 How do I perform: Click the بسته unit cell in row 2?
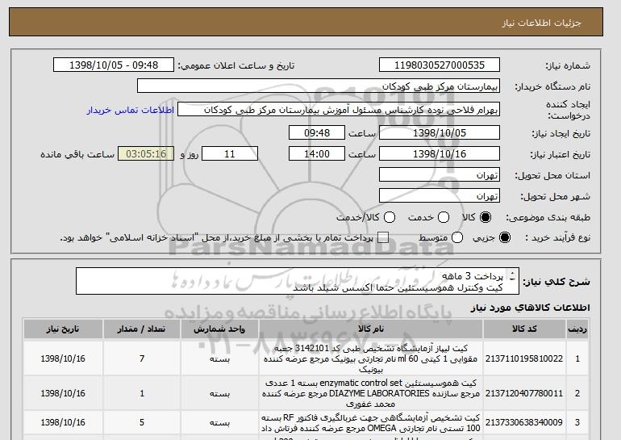pos(219,394)
